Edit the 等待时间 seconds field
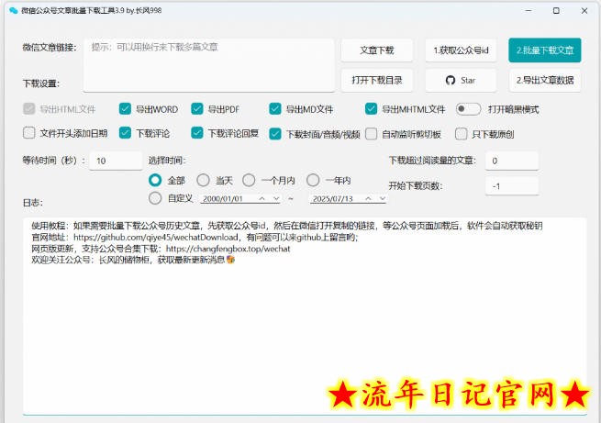This screenshot has height=423, width=601. [116, 161]
